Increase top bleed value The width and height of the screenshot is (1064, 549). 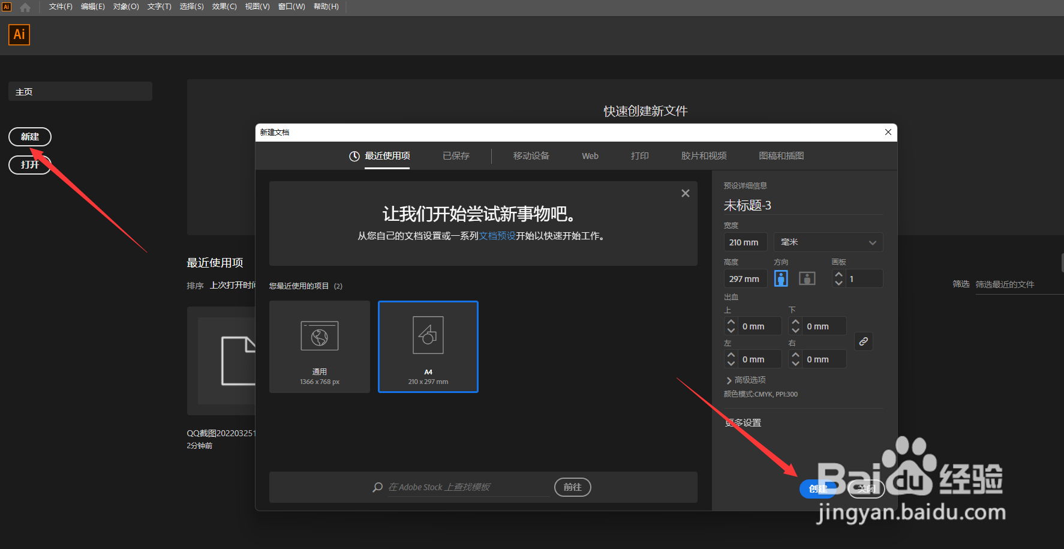pos(731,322)
